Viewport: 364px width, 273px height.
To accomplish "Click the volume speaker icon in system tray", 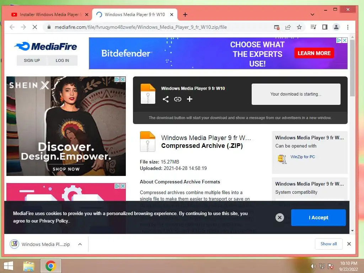I will click(x=314, y=266).
